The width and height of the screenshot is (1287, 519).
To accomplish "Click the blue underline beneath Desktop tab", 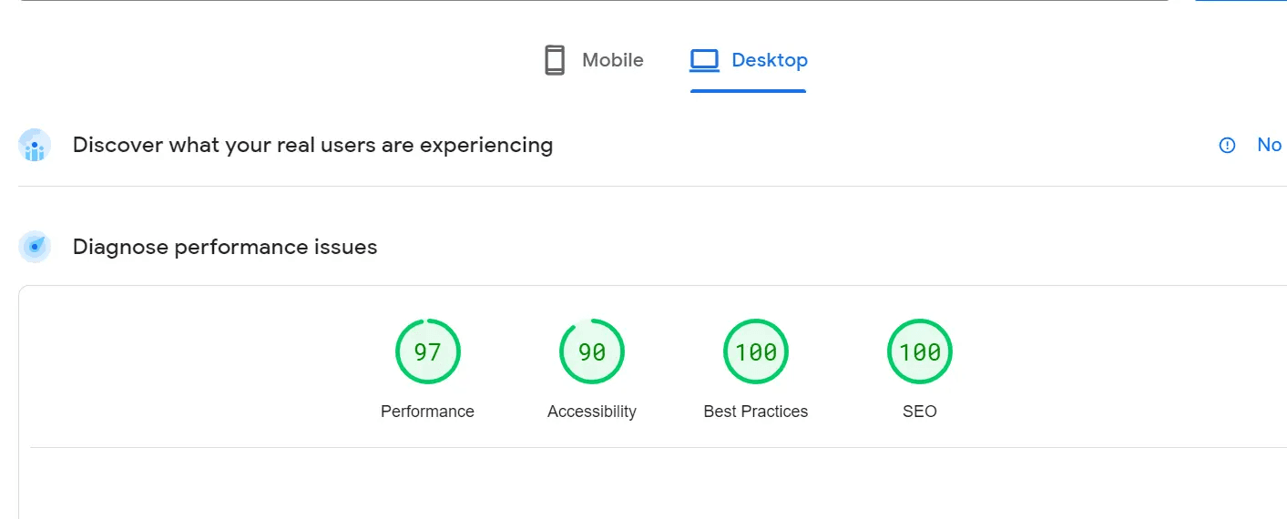I will pyautogui.click(x=748, y=90).
